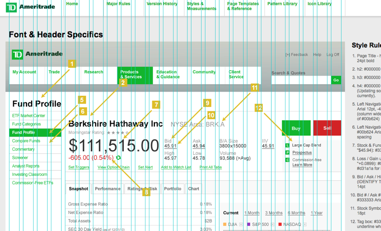Open Screener in the left navigation
Viewport: 381px width, 231px height.
coord(20,158)
